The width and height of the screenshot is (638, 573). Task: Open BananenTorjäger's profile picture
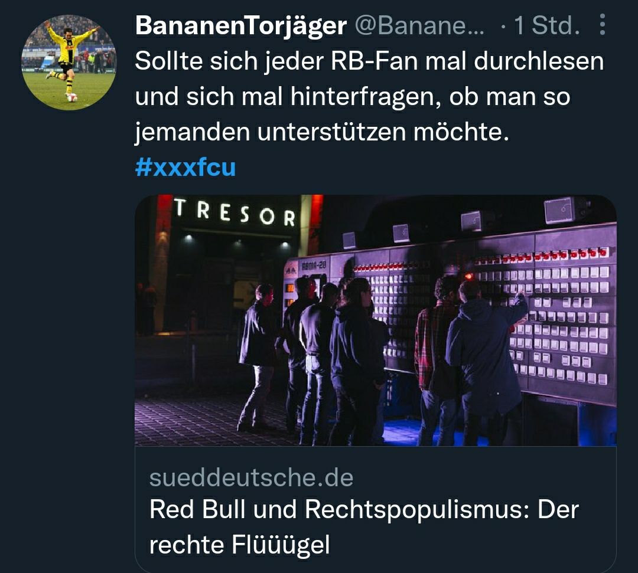click(x=69, y=62)
